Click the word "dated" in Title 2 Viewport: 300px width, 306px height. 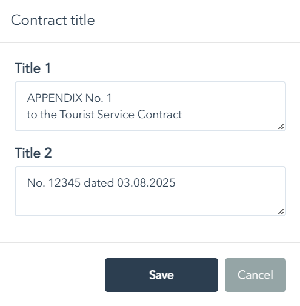pos(99,183)
